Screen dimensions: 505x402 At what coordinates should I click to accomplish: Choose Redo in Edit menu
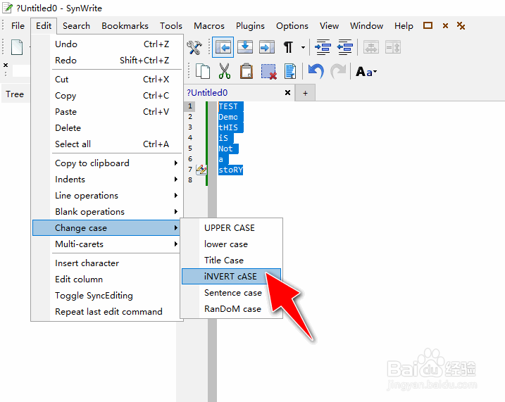(x=107, y=60)
